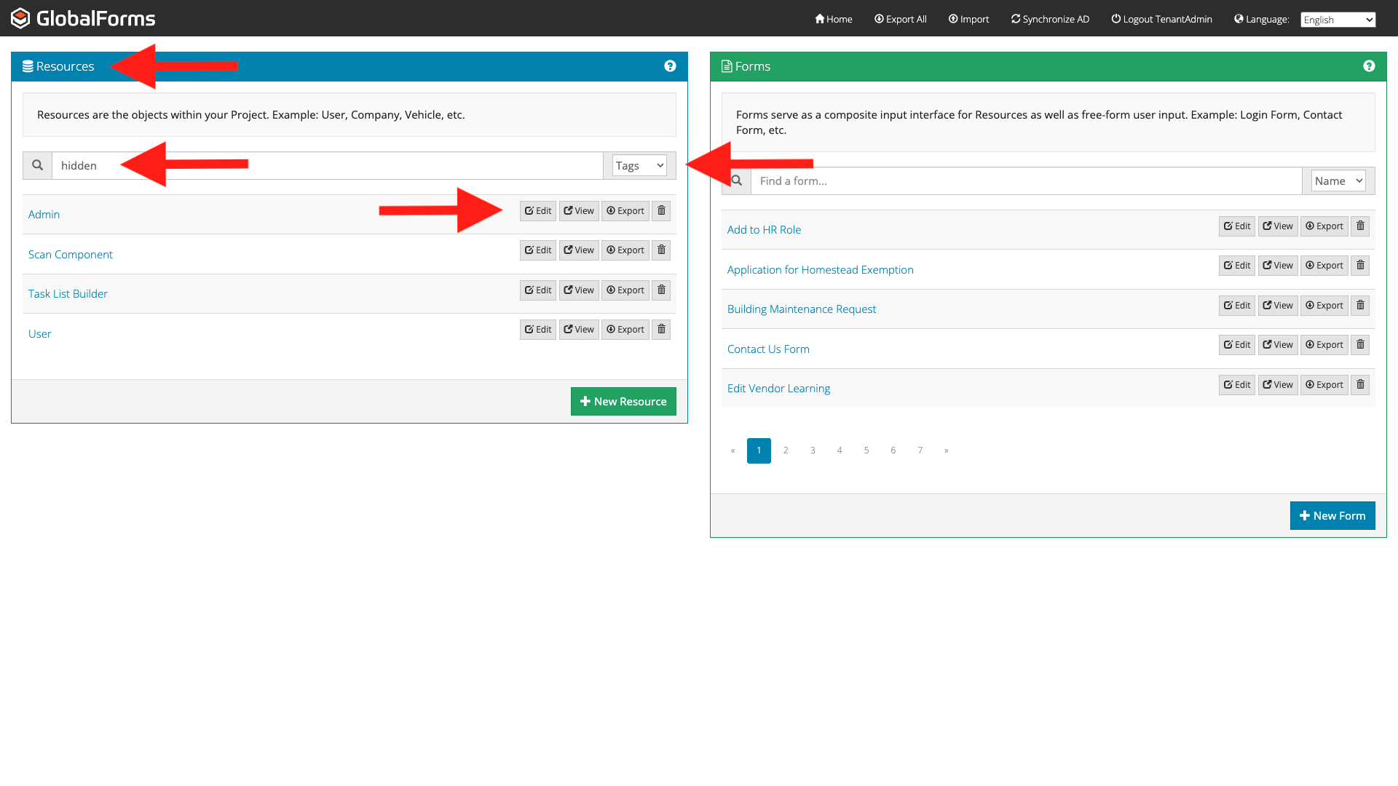Delete the User resource via trash icon
Viewport: 1398px width, 786px height.
(x=661, y=330)
